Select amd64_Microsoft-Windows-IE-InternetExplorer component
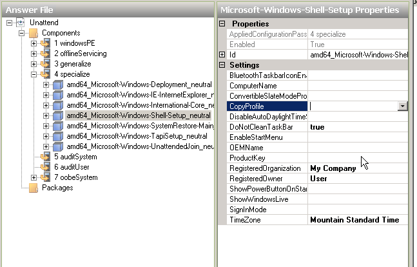417x267 pixels. pyautogui.click(x=139, y=95)
